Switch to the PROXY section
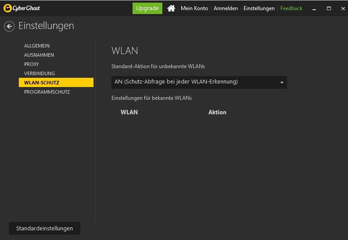The width and height of the screenshot is (348, 240). 32,64
